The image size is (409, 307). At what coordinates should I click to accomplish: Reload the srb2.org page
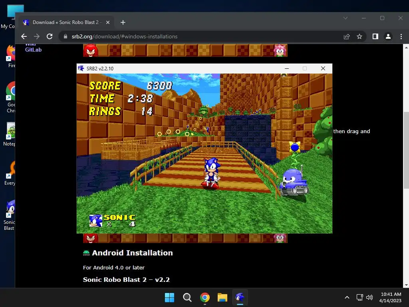[50, 36]
